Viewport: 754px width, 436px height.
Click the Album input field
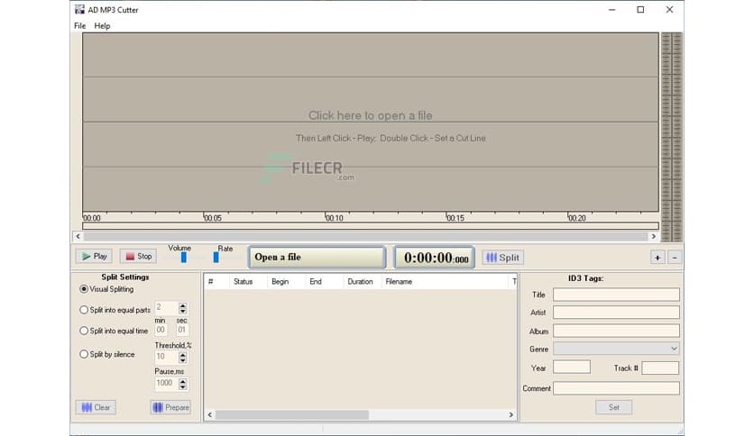(x=617, y=331)
